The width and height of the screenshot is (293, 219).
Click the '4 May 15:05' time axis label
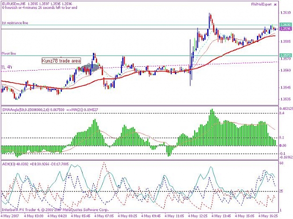[x=244, y=216]
